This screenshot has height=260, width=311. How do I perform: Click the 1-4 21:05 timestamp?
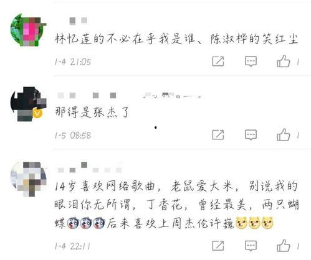73,62
